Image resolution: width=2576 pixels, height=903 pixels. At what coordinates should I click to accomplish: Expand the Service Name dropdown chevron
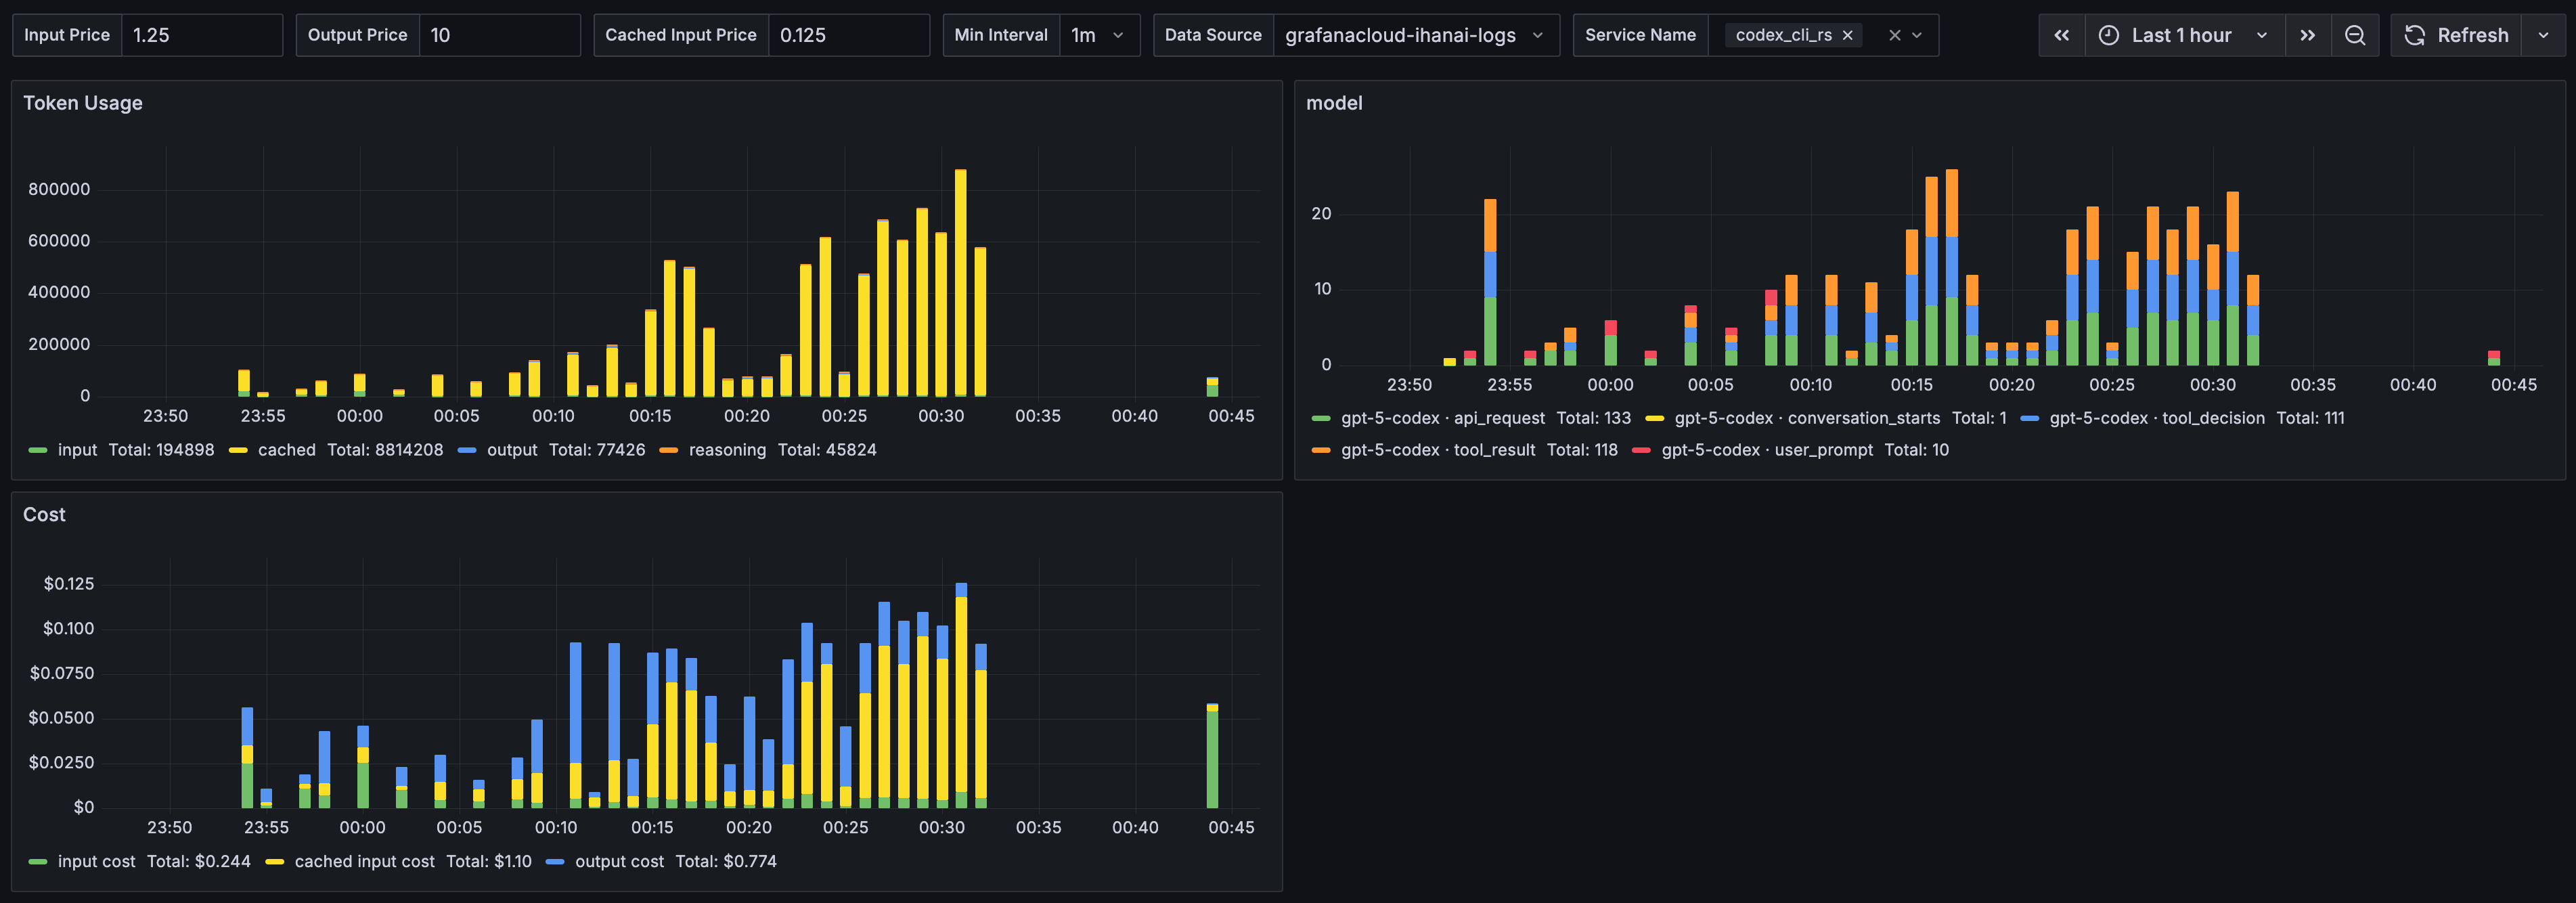click(1917, 35)
